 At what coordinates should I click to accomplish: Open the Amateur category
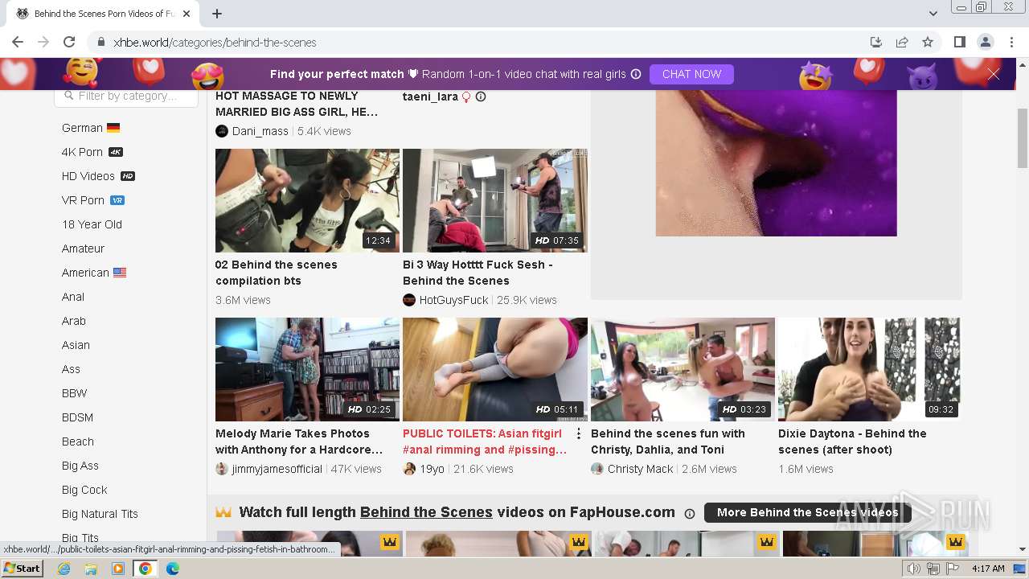click(84, 248)
